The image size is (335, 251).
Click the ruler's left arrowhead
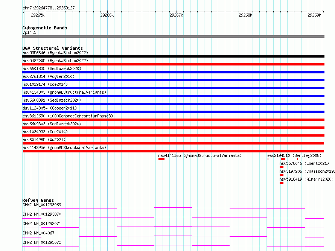pos(23,12)
